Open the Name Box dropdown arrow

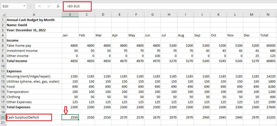pos(24,6)
